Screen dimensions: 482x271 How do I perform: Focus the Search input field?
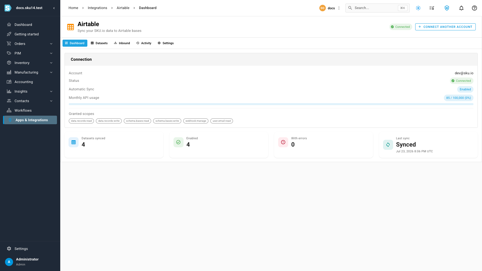(x=378, y=8)
